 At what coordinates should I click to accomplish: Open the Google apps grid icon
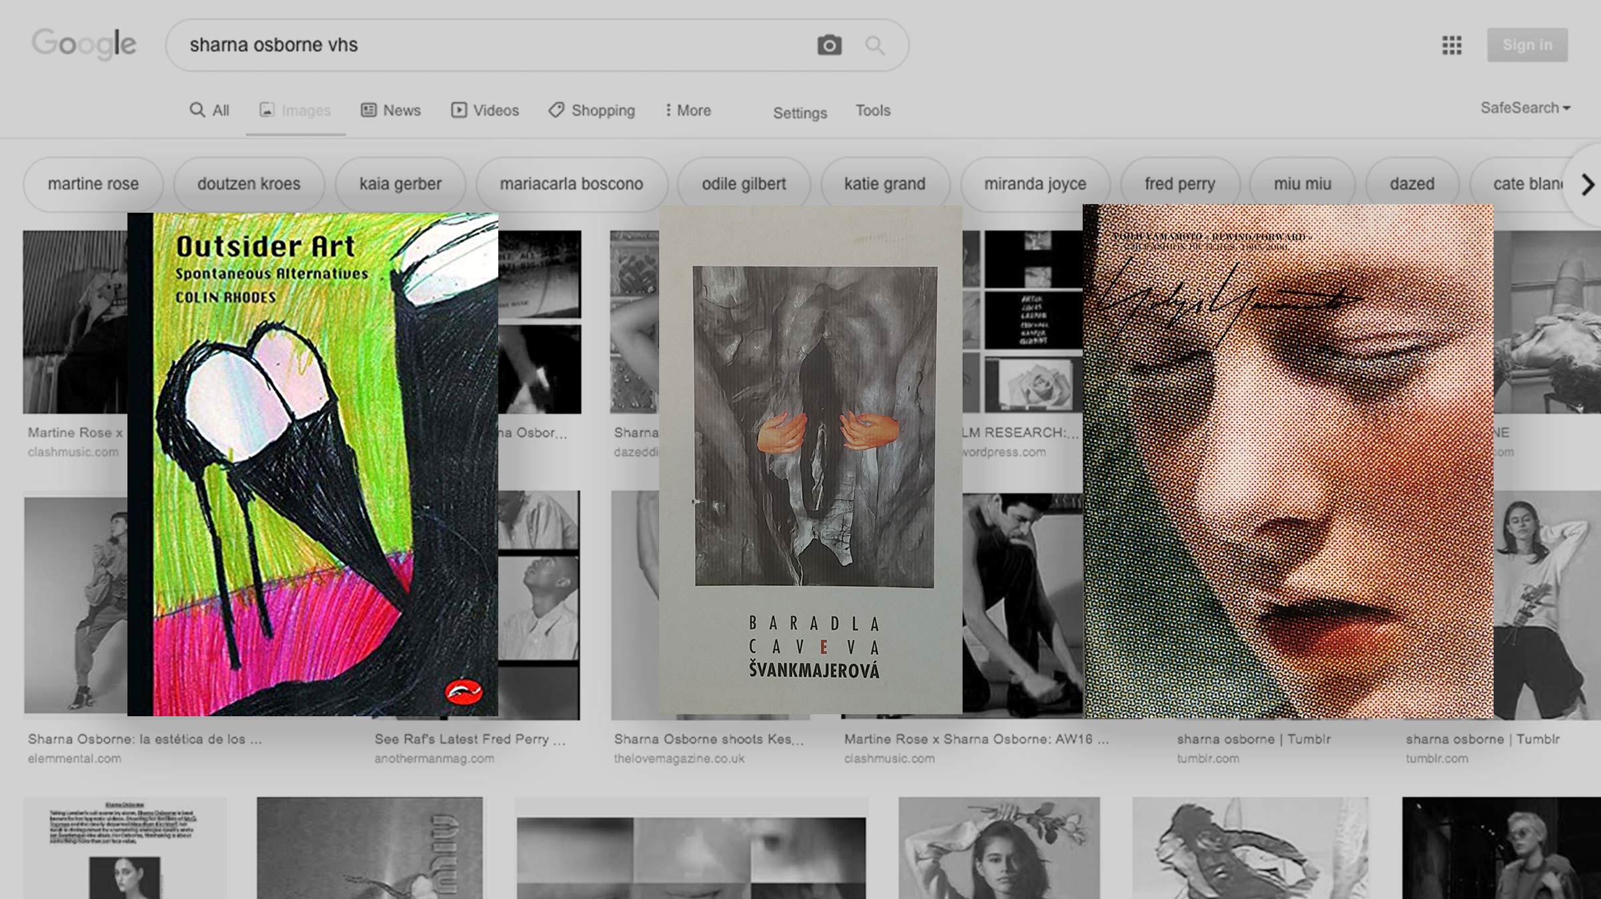(x=1452, y=45)
